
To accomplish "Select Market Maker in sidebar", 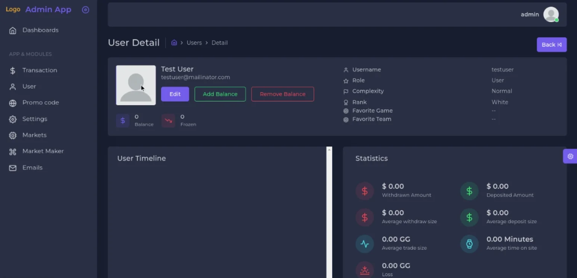I will [x=43, y=151].
